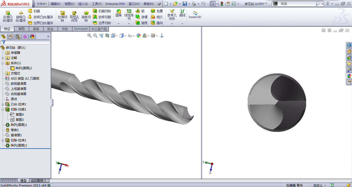
Task: Toggle Instant3D mode
Action: pyautogui.click(x=195, y=15)
